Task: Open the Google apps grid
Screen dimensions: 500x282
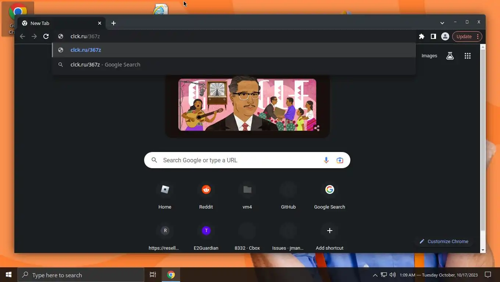Action: [468, 56]
